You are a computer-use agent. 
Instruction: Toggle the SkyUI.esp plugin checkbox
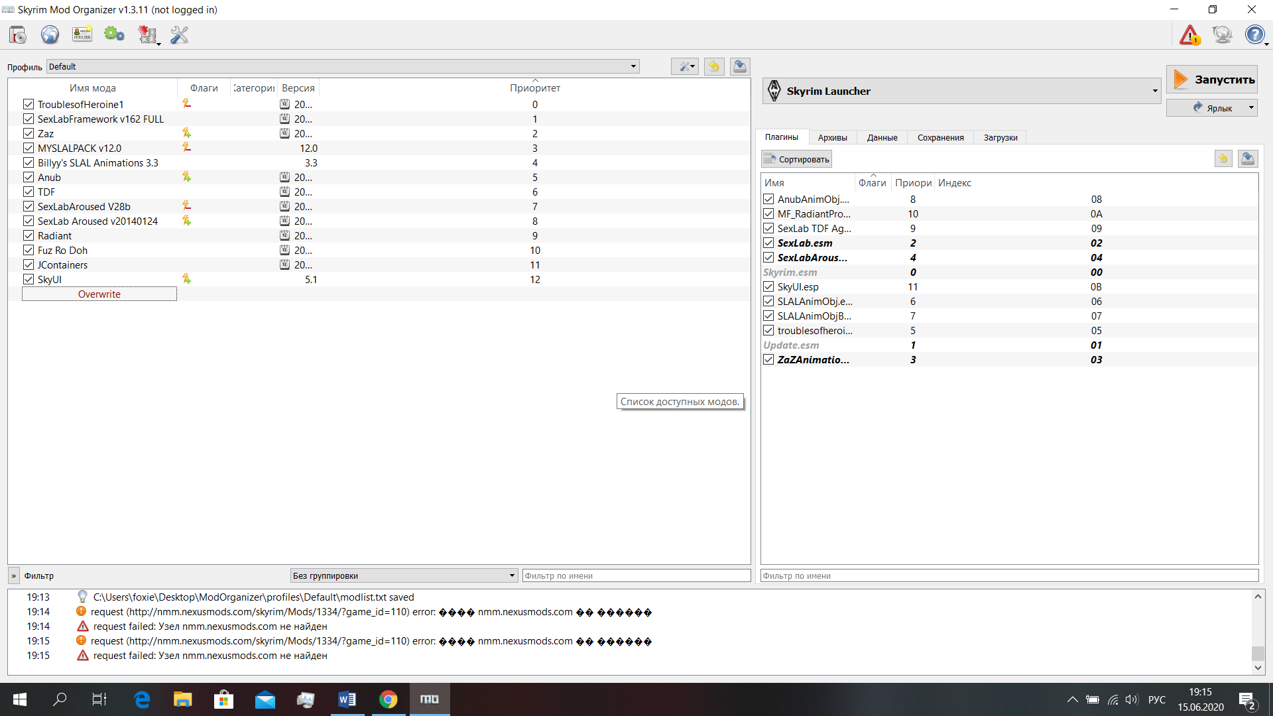[768, 286]
